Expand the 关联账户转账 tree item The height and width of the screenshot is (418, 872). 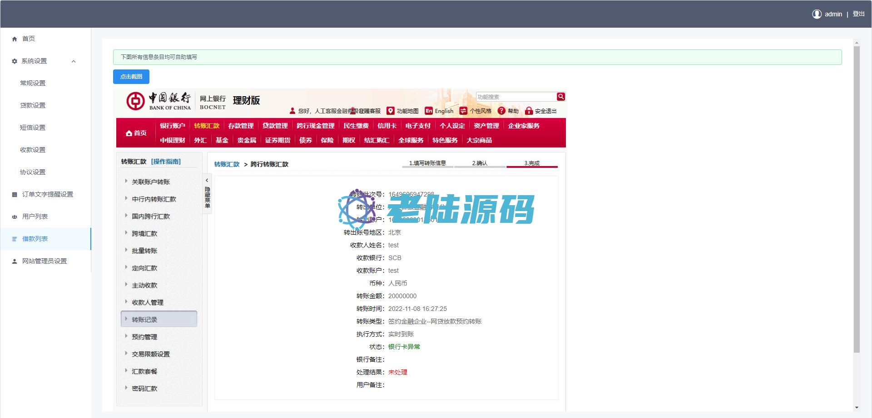coord(126,181)
